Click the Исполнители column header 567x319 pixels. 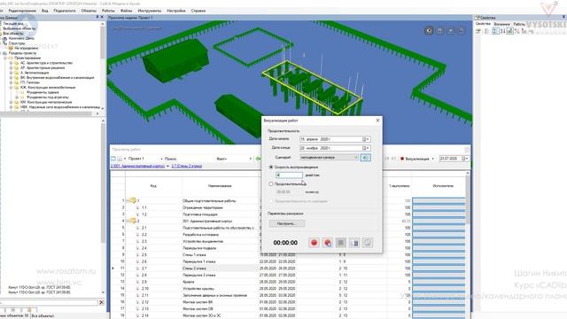coord(443,186)
